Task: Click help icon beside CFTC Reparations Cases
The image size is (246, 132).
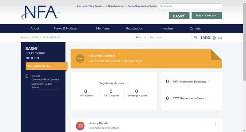Action: (x=207, y=98)
